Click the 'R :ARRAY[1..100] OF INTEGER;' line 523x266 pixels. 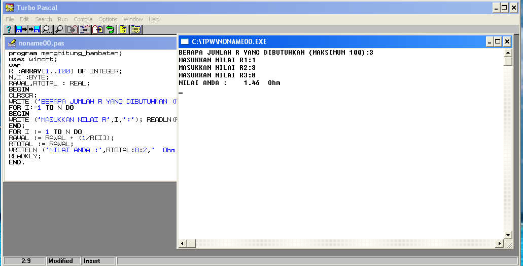pyautogui.click(x=65, y=71)
